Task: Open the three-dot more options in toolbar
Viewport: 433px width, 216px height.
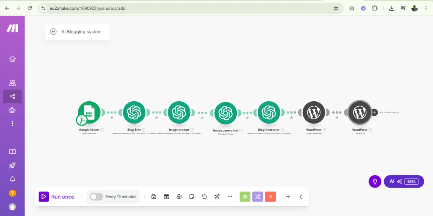Action: [x=230, y=197]
